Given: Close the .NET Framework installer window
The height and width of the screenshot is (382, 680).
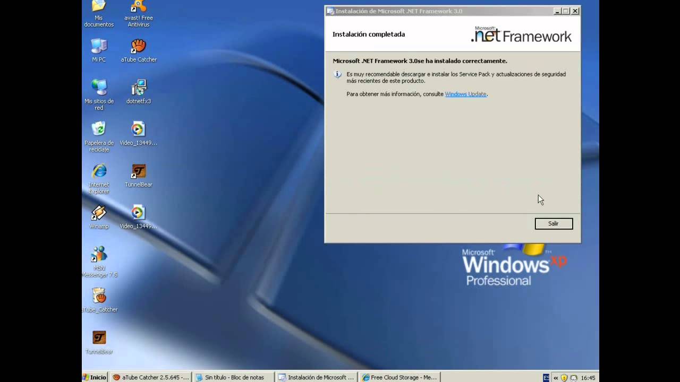Looking at the screenshot, I should coord(575,11).
